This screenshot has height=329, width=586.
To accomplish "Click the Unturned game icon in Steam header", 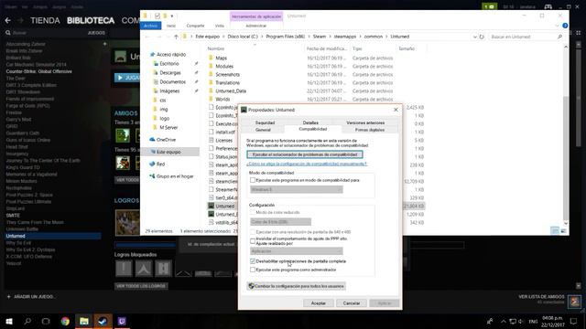I will coord(121,57).
